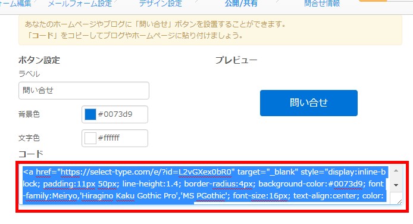Click the white 文字色 color swatch
This screenshot has width=413, height=224.
coord(90,138)
